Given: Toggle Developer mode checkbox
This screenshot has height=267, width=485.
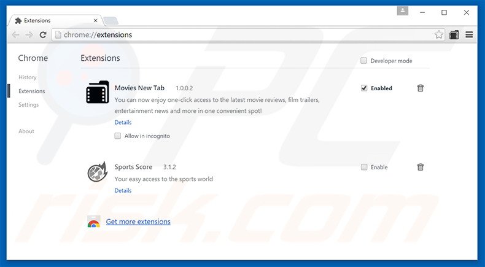Looking at the screenshot, I should pyautogui.click(x=363, y=61).
